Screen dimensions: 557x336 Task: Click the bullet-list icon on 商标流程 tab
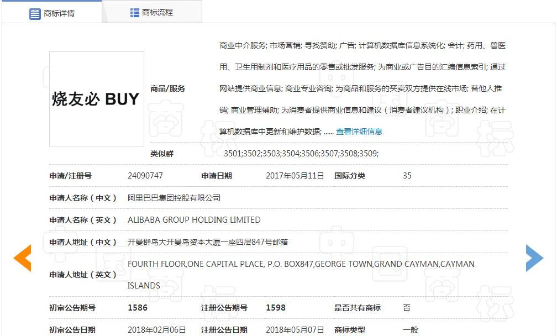pyautogui.click(x=135, y=13)
